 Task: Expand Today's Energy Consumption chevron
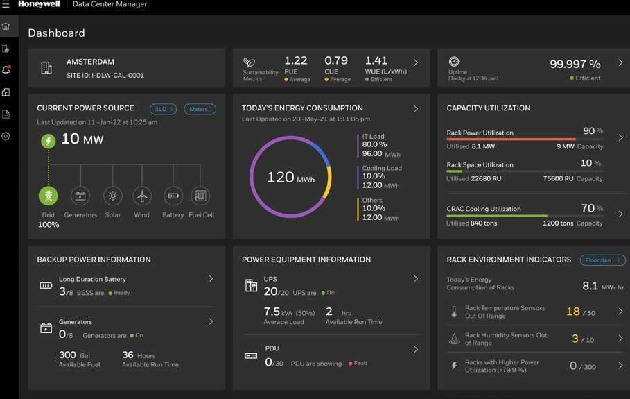pos(416,109)
